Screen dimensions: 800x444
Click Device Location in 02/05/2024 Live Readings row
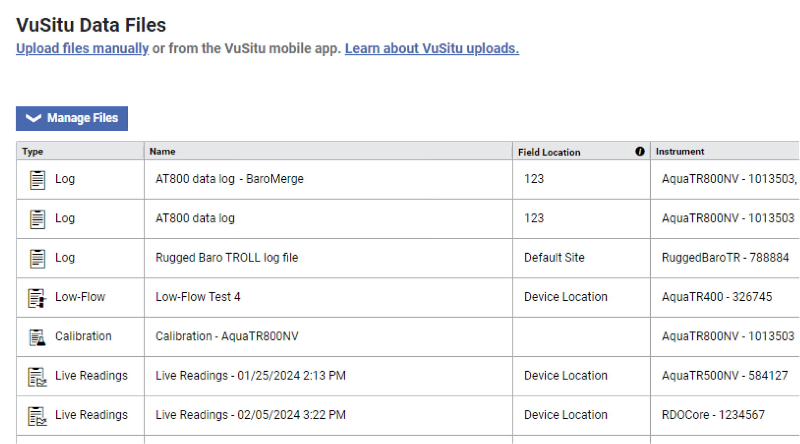(566, 415)
